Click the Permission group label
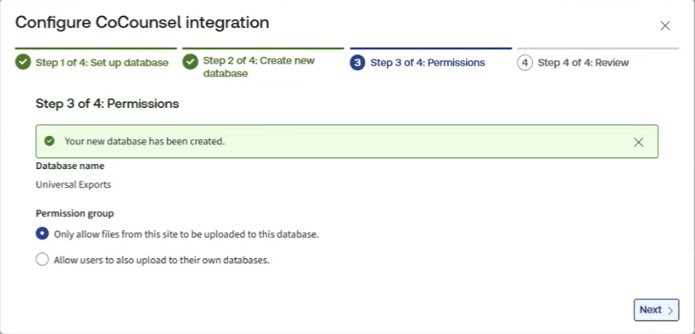The width and height of the screenshot is (695, 334). [x=74, y=213]
